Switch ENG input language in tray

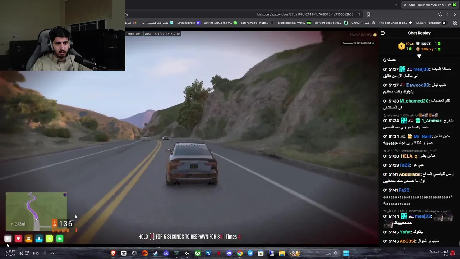pyautogui.click(x=36, y=253)
